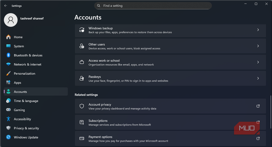Screen dimensions: 272x147
Task: Click the Windows Update sync icon
Action: (8, 137)
